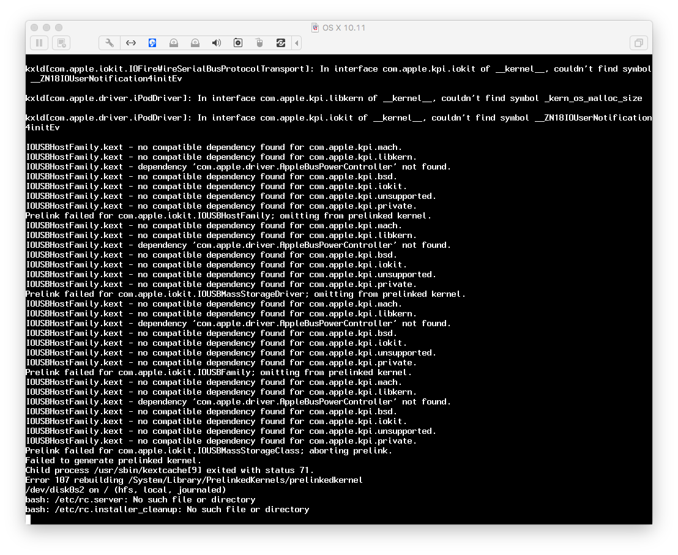The height and width of the screenshot is (555, 678).
Task: Click the sound card speaker icon
Action: [217, 43]
